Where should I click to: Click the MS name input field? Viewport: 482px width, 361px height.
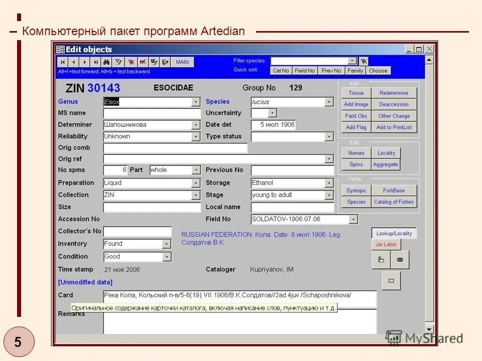[x=152, y=113]
